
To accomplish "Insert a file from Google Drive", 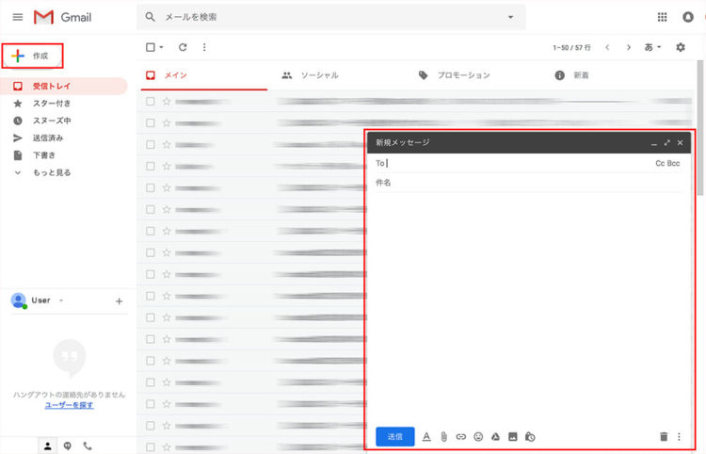I will (x=495, y=437).
